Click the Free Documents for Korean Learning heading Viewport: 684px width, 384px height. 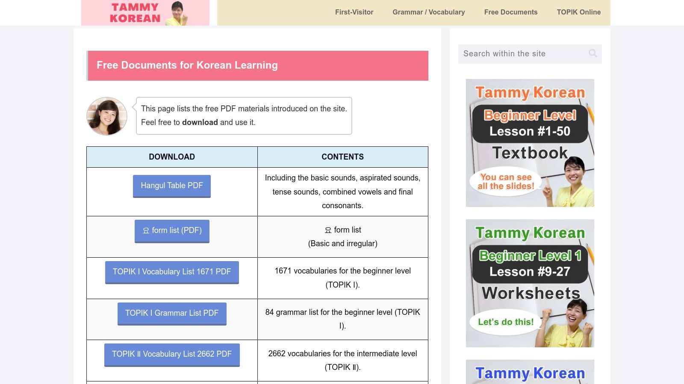pyautogui.click(x=187, y=65)
